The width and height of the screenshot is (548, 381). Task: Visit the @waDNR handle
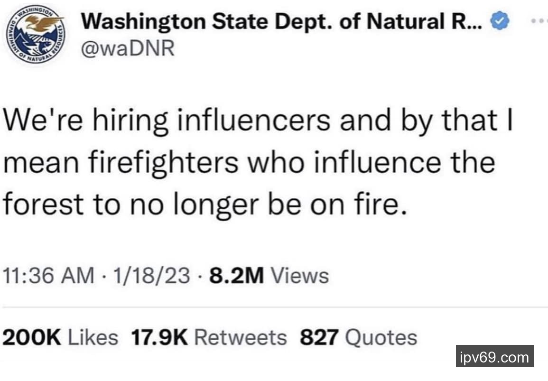[x=128, y=48]
